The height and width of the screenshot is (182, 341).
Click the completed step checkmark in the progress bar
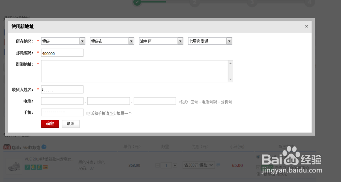coord(137,2)
